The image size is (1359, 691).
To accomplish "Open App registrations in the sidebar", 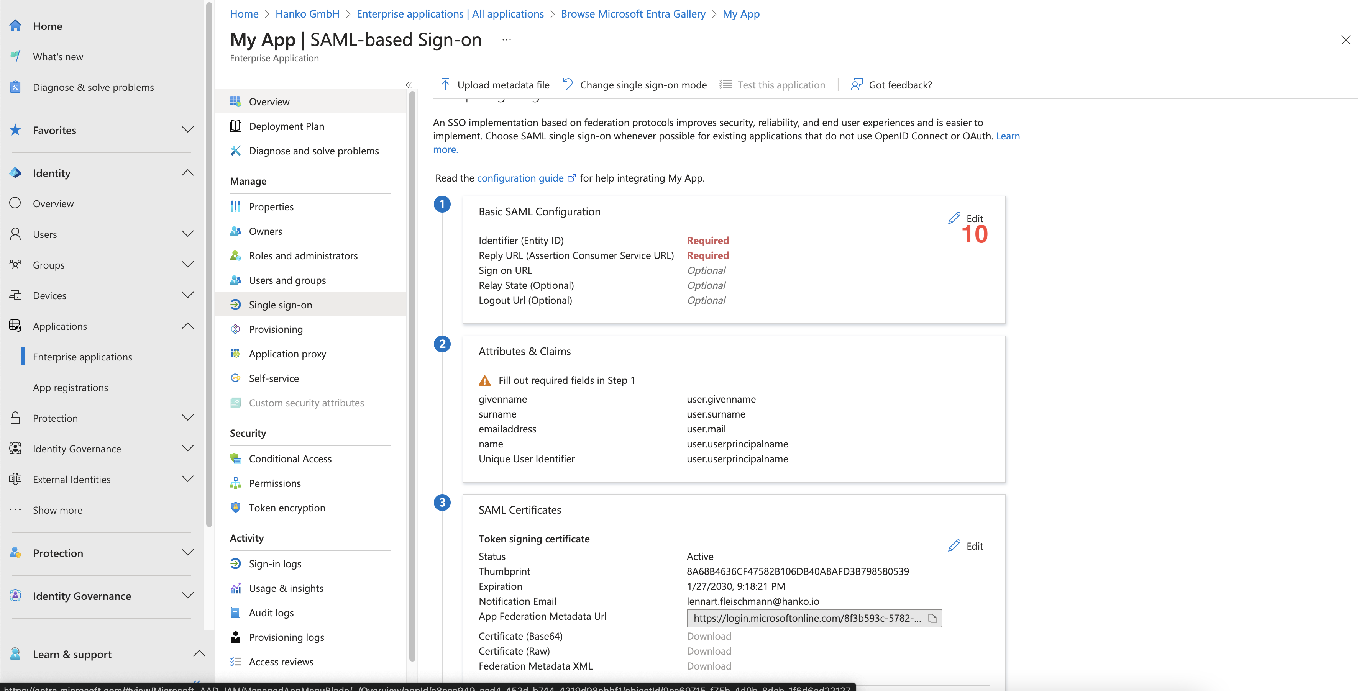I will point(70,387).
